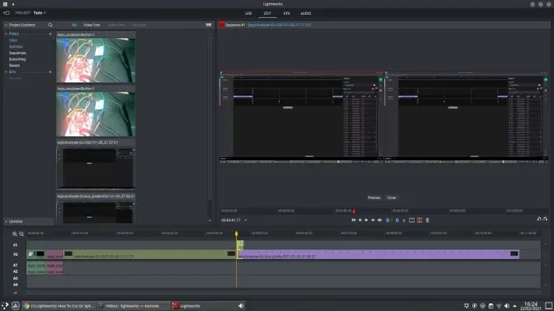This screenshot has width=554, height=311.
Task: Open the KDE application launcher
Action: pos(5,306)
